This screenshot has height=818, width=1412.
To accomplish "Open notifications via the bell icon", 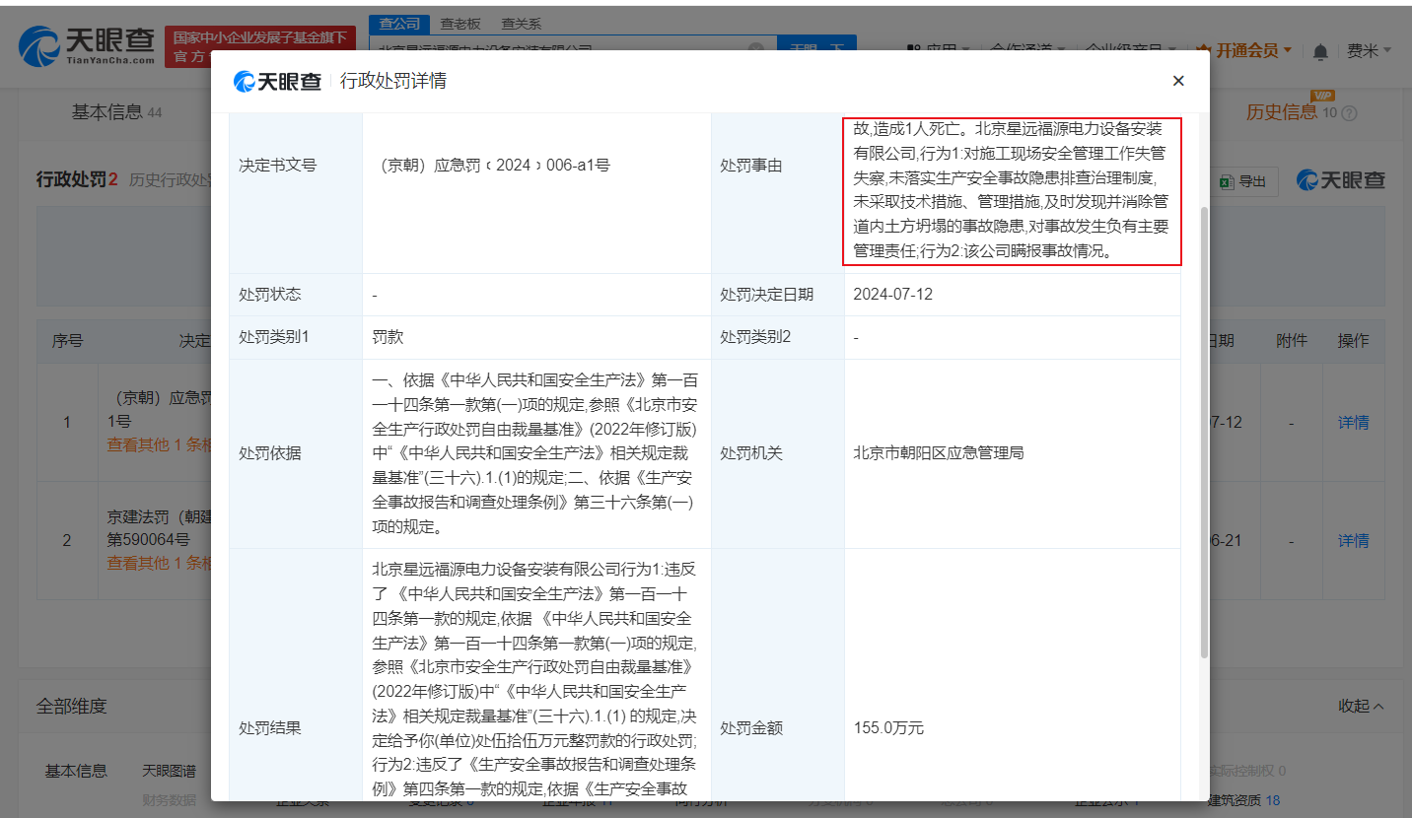I will (x=1321, y=50).
